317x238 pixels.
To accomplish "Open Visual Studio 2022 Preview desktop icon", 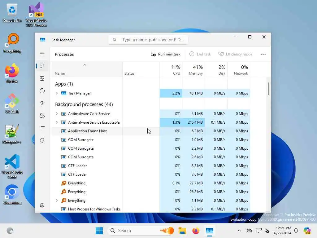I will click(x=36, y=15).
